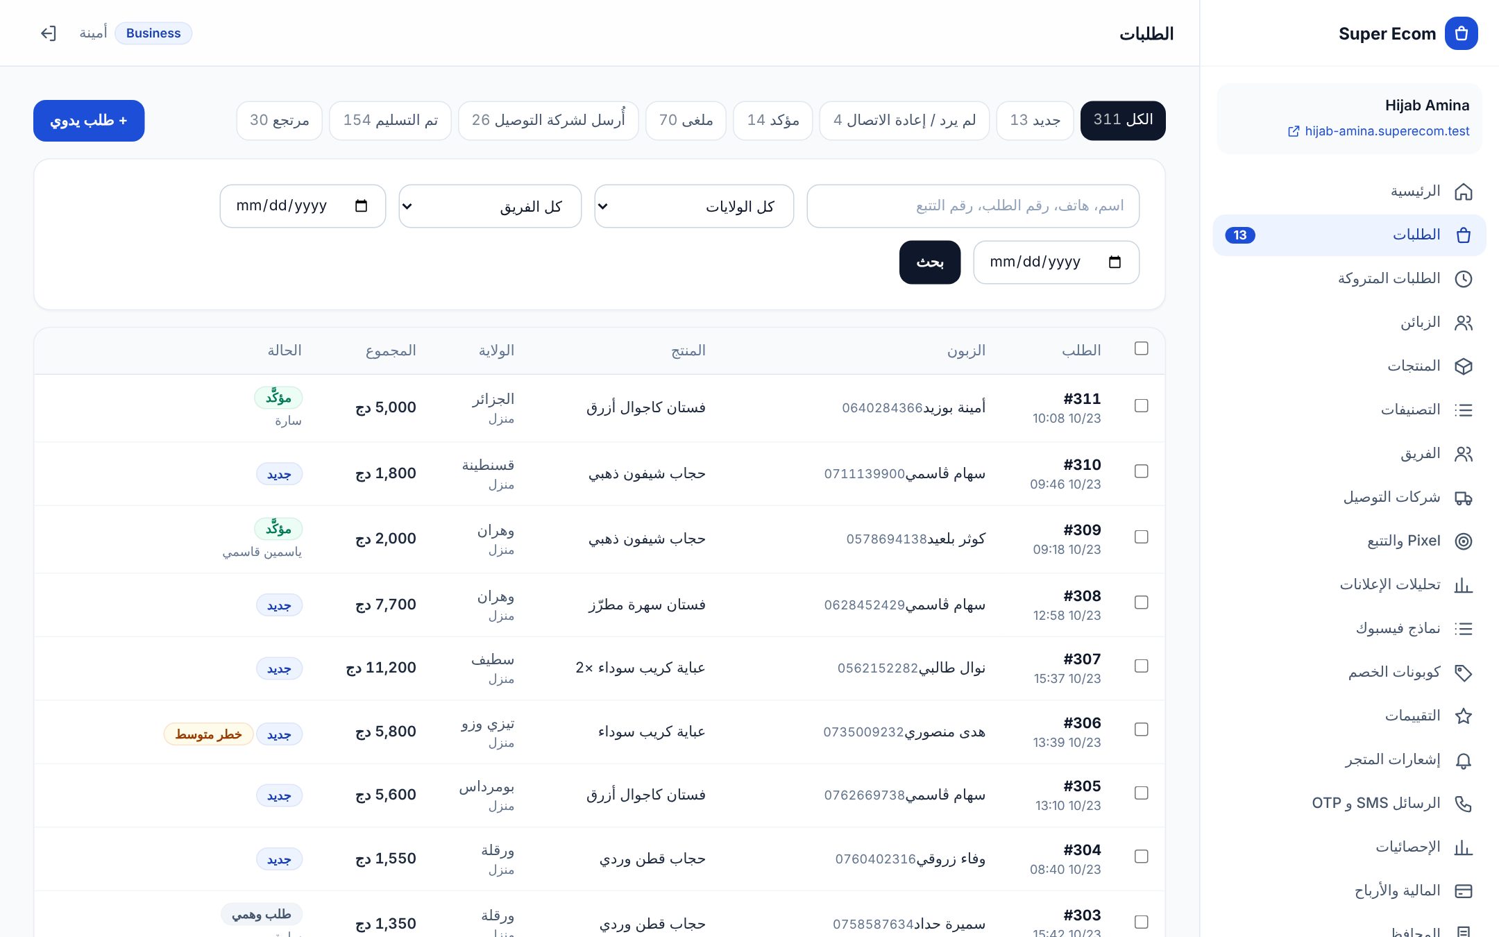Viewport: 1499px width, 937px height.
Task: Switch to ملغى 70 tab
Action: [x=686, y=120]
